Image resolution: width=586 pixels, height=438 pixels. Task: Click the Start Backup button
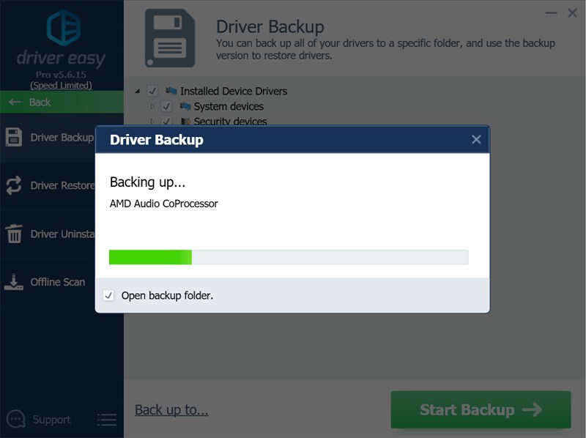click(x=481, y=410)
